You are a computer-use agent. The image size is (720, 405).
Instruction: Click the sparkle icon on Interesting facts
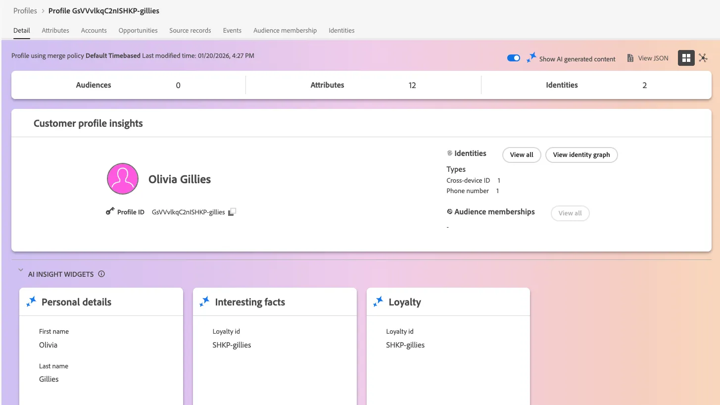tap(204, 302)
